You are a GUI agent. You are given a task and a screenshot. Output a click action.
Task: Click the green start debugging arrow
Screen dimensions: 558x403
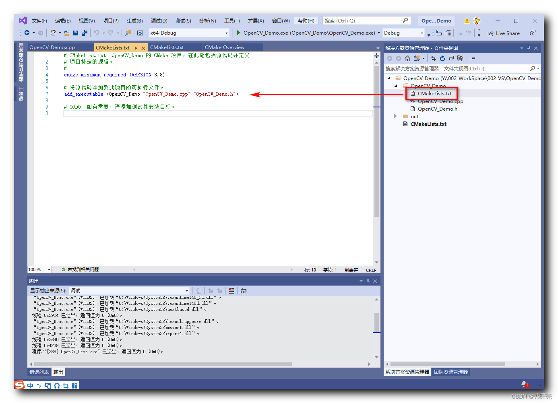pos(238,33)
